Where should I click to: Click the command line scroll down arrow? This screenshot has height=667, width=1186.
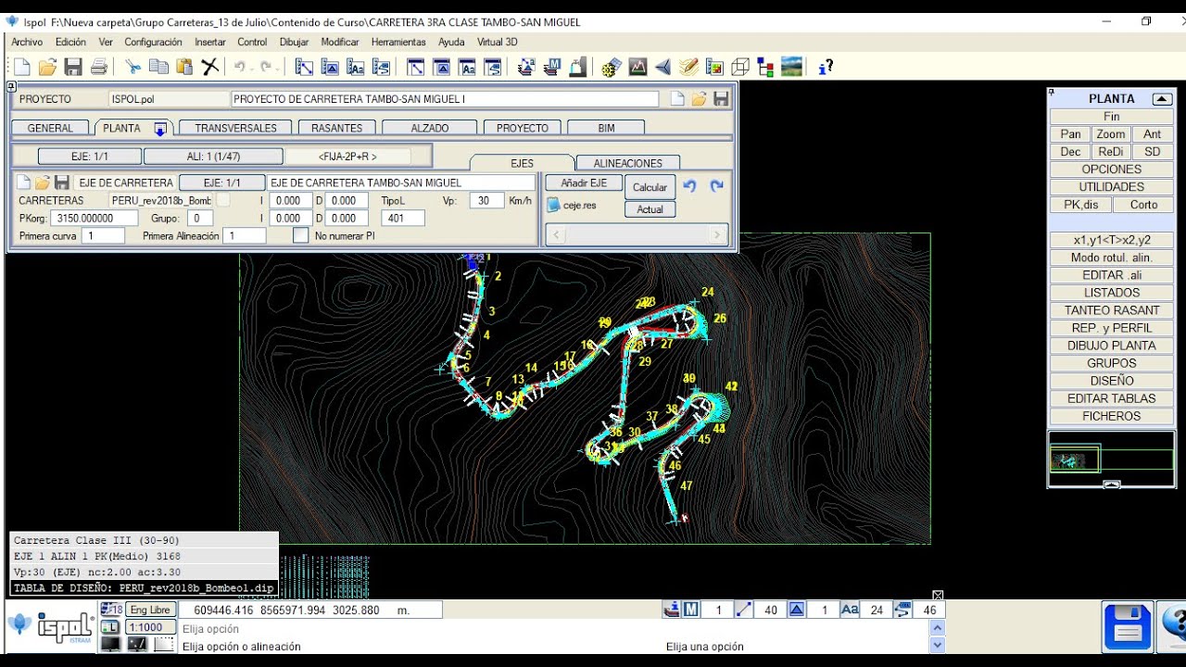click(x=937, y=646)
